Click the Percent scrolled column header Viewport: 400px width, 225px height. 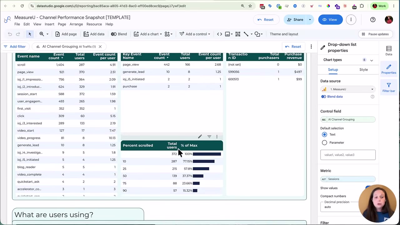point(138,145)
